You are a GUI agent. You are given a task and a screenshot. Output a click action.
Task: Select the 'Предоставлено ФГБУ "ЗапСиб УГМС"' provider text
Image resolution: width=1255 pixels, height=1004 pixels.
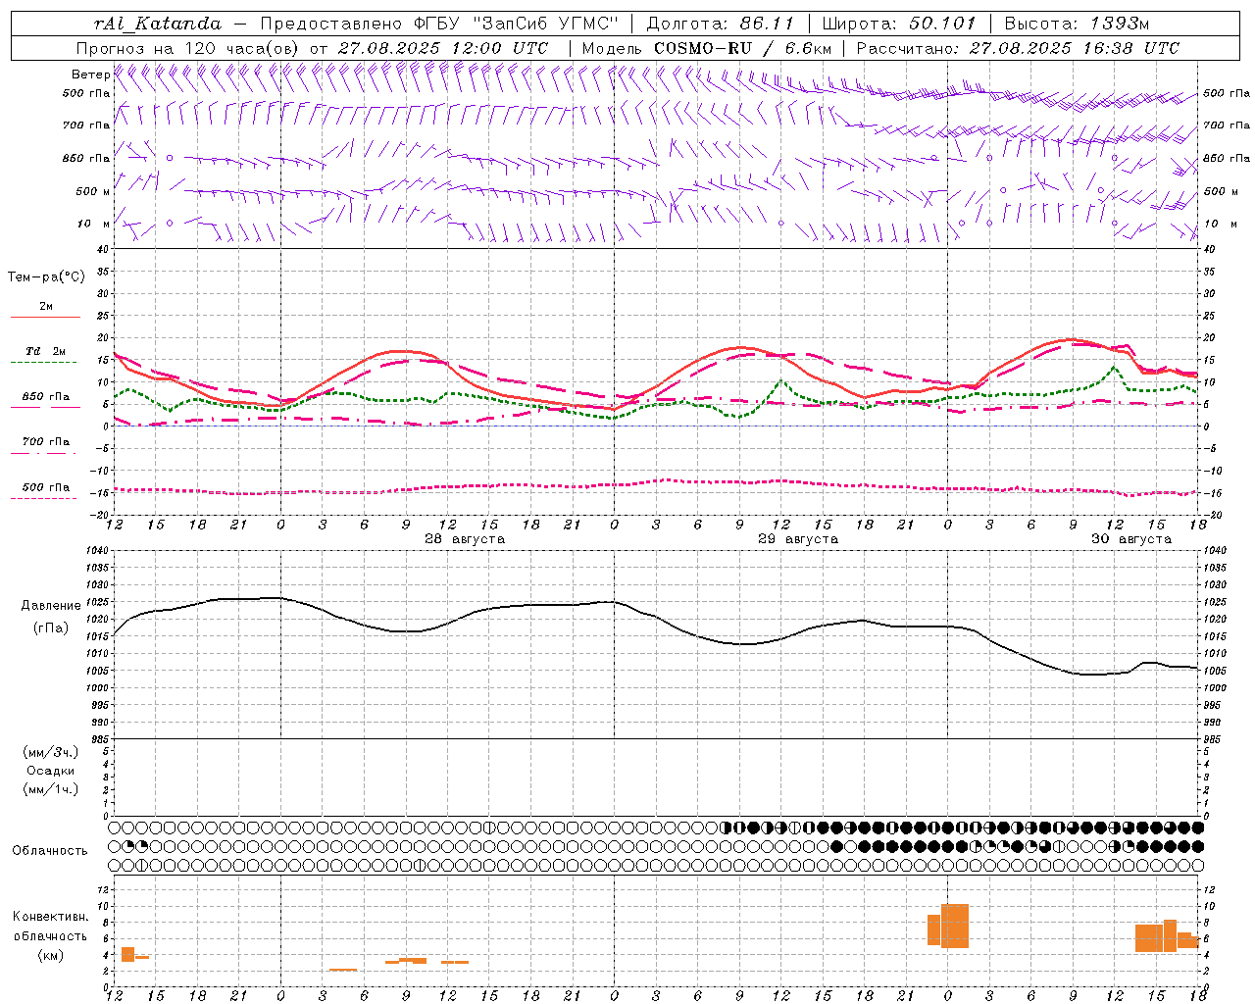click(x=439, y=24)
